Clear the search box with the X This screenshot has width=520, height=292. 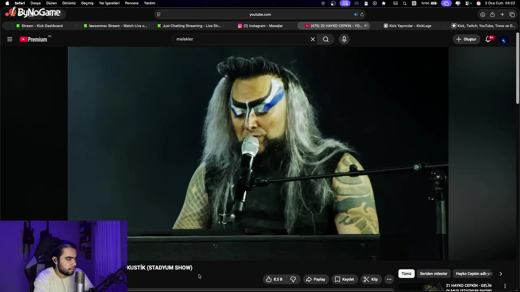click(313, 39)
